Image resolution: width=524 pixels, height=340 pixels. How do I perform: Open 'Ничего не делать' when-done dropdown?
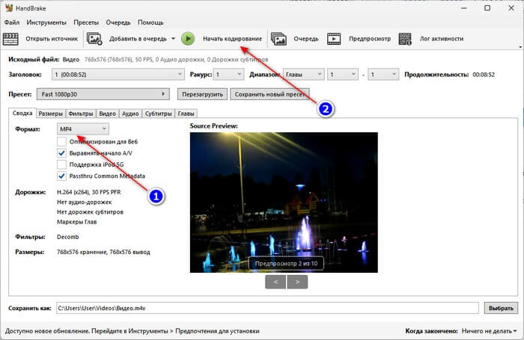(x=489, y=331)
